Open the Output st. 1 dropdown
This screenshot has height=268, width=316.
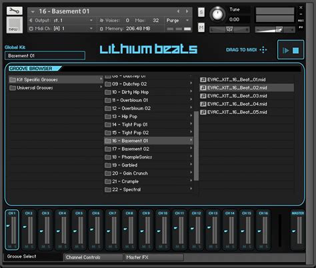91,20
